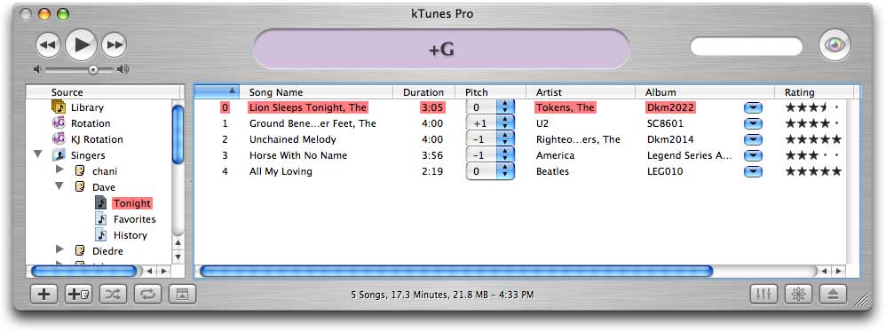Viewport: 886px width, 331px height.
Task: Open Dave's Favorites playlist
Action: [x=134, y=219]
